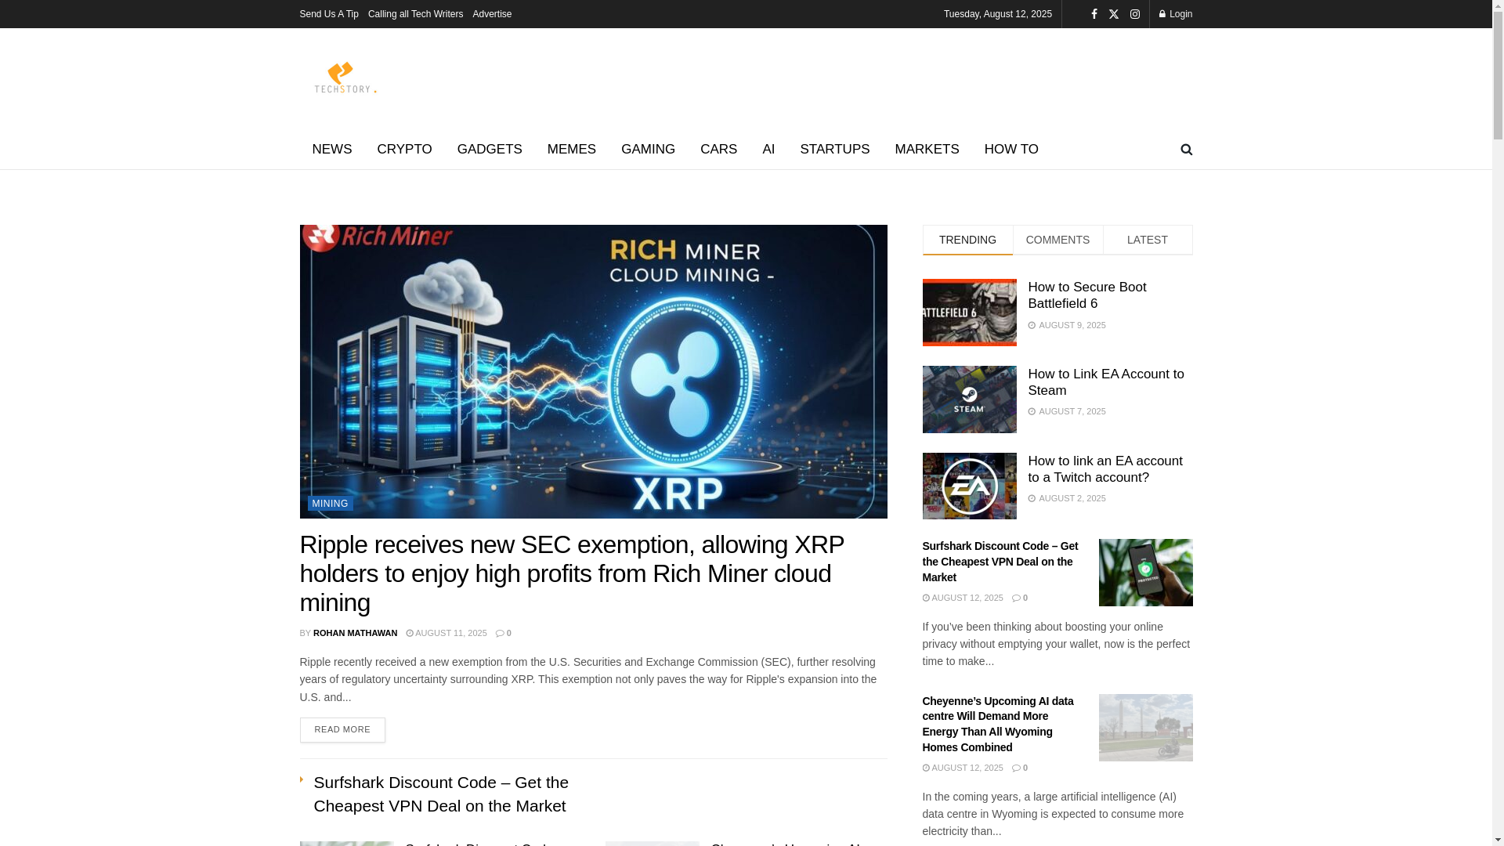Open Surfshark Discount Code main-column headline
Viewport: 1504px width, 846px height.
point(441,794)
